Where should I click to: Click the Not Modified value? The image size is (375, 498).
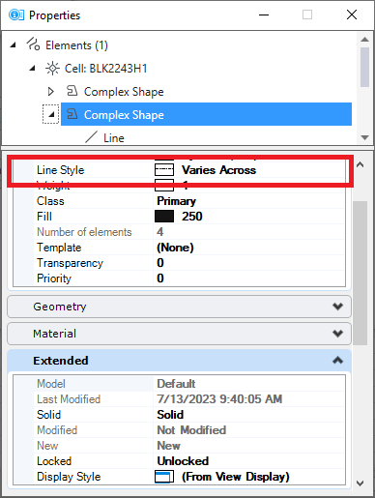[x=191, y=430]
